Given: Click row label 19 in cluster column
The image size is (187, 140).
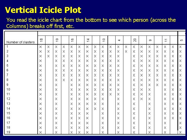Looking at the screenshot, I should pyautogui.click(x=8, y=132).
